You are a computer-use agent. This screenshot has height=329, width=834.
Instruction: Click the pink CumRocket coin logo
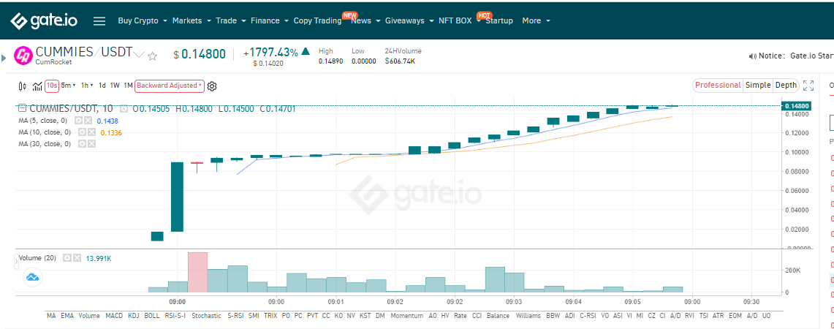(x=23, y=56)
